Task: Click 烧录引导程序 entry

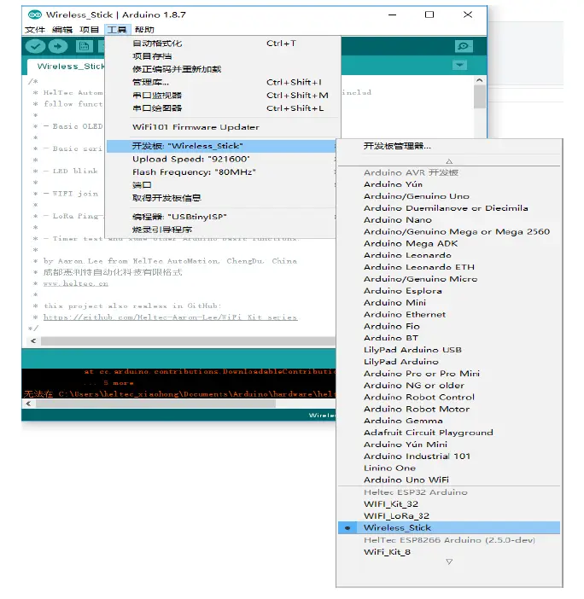Action: (221, 230)
